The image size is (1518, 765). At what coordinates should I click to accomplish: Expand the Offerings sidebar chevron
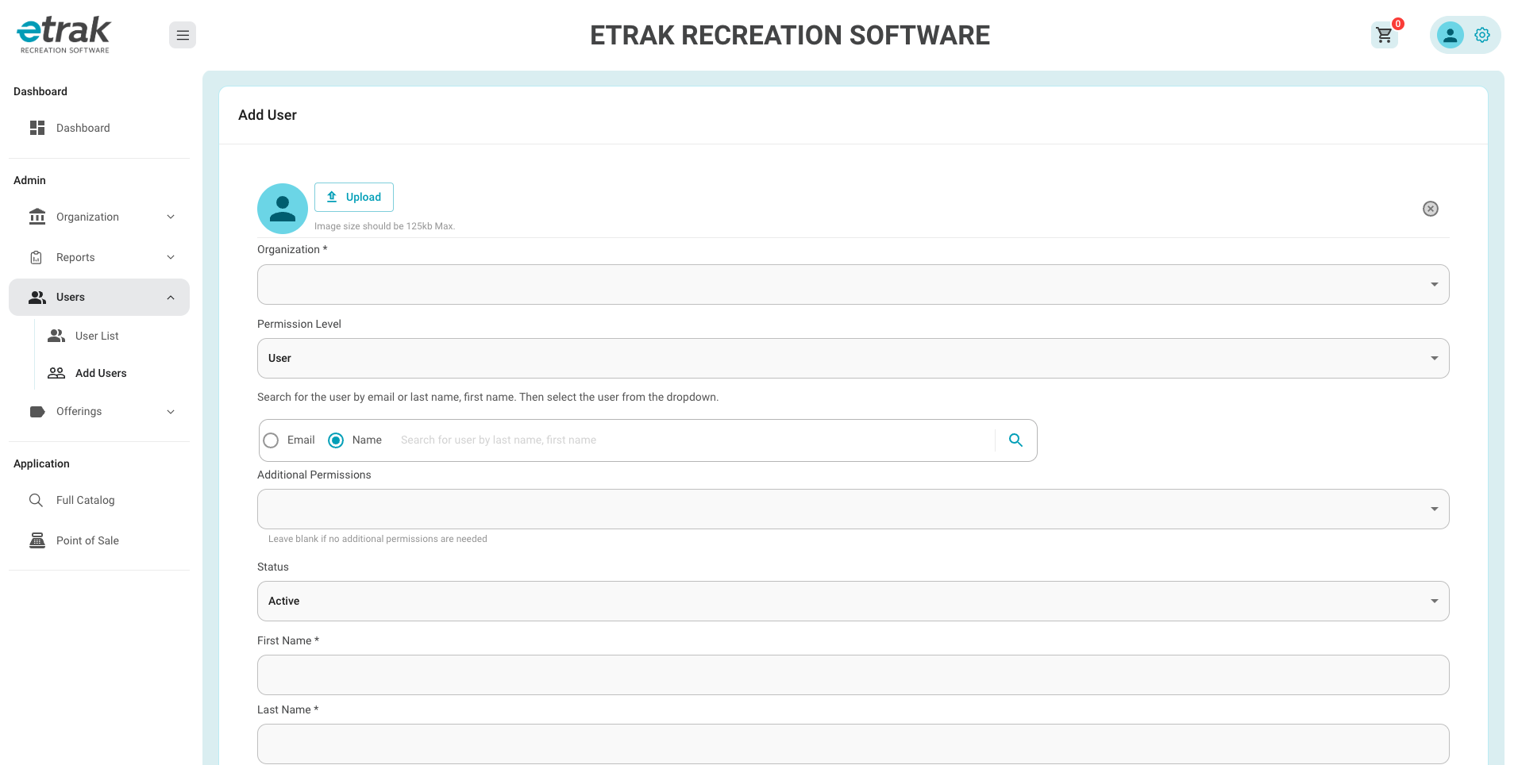coord(171,411)
